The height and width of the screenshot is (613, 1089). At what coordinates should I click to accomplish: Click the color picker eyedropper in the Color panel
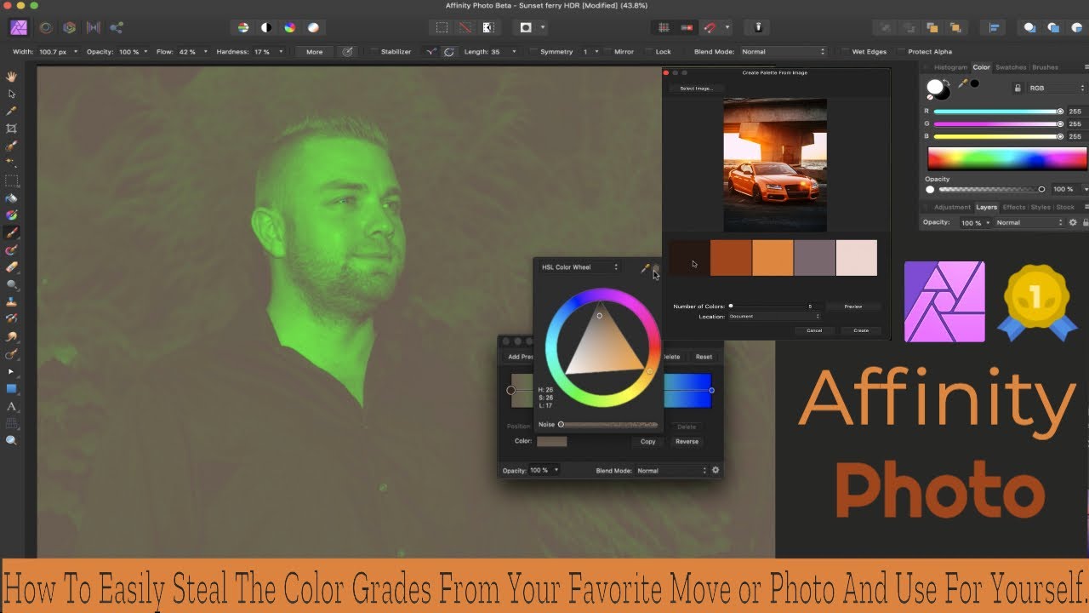[963, 83]
